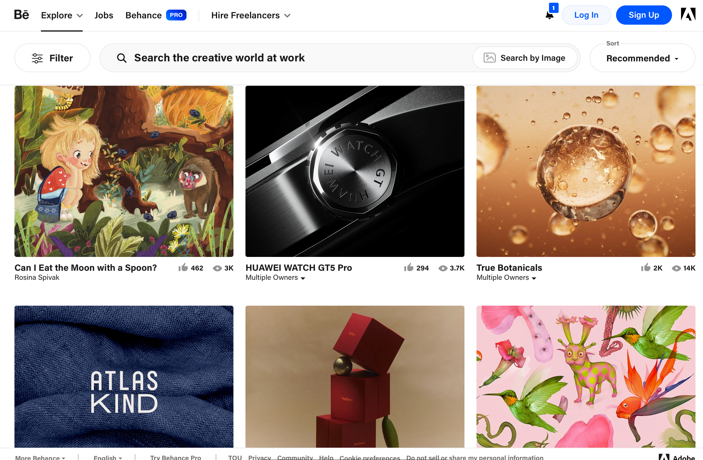Image resolution: width=703 pixels, height=460 pixels.
Task: Click the Sign Up button
Action: 644,15
